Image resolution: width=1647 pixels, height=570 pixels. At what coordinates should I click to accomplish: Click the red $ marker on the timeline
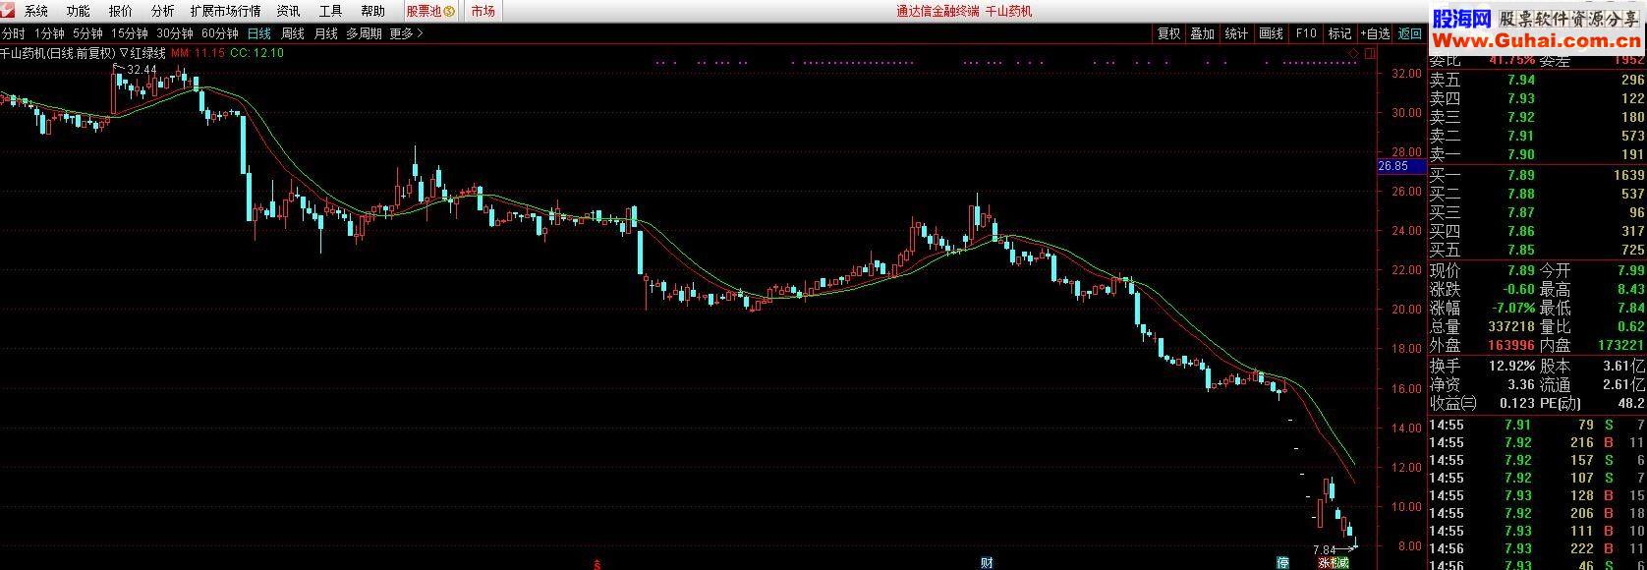point(596,564)
